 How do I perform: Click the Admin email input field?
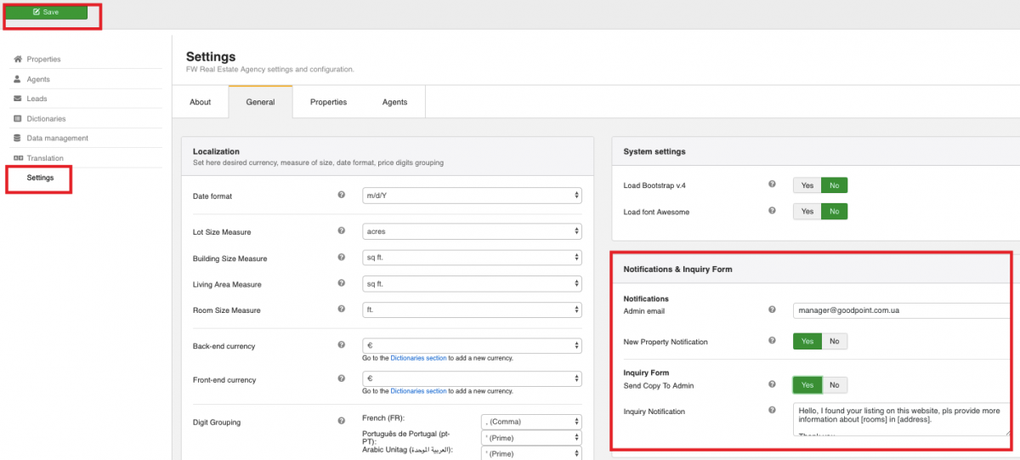coord(901,310)
